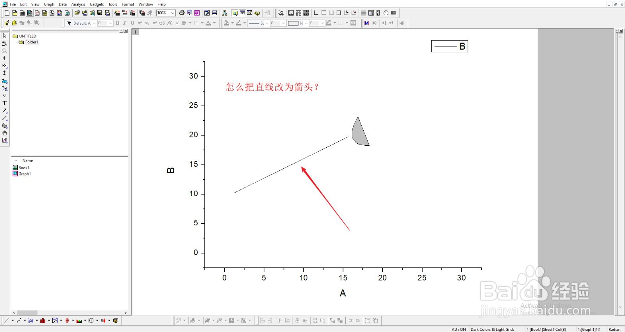The height and width of the screenshot is (332, 625).
Task: Open the Analysis menu
Action: [78, 4]
